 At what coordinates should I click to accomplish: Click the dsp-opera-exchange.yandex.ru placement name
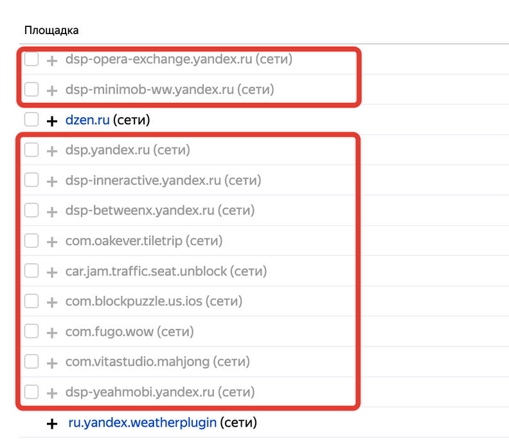point(158,59)
